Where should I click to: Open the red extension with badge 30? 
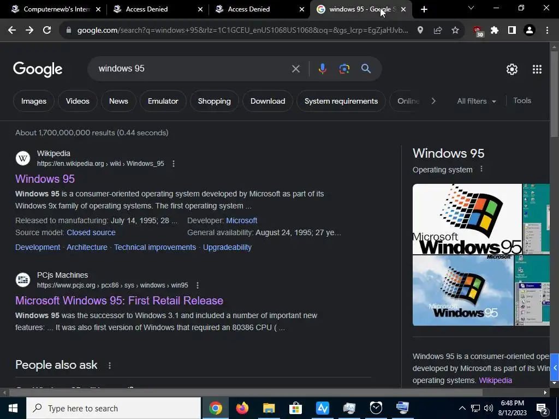tap(478, 31)
